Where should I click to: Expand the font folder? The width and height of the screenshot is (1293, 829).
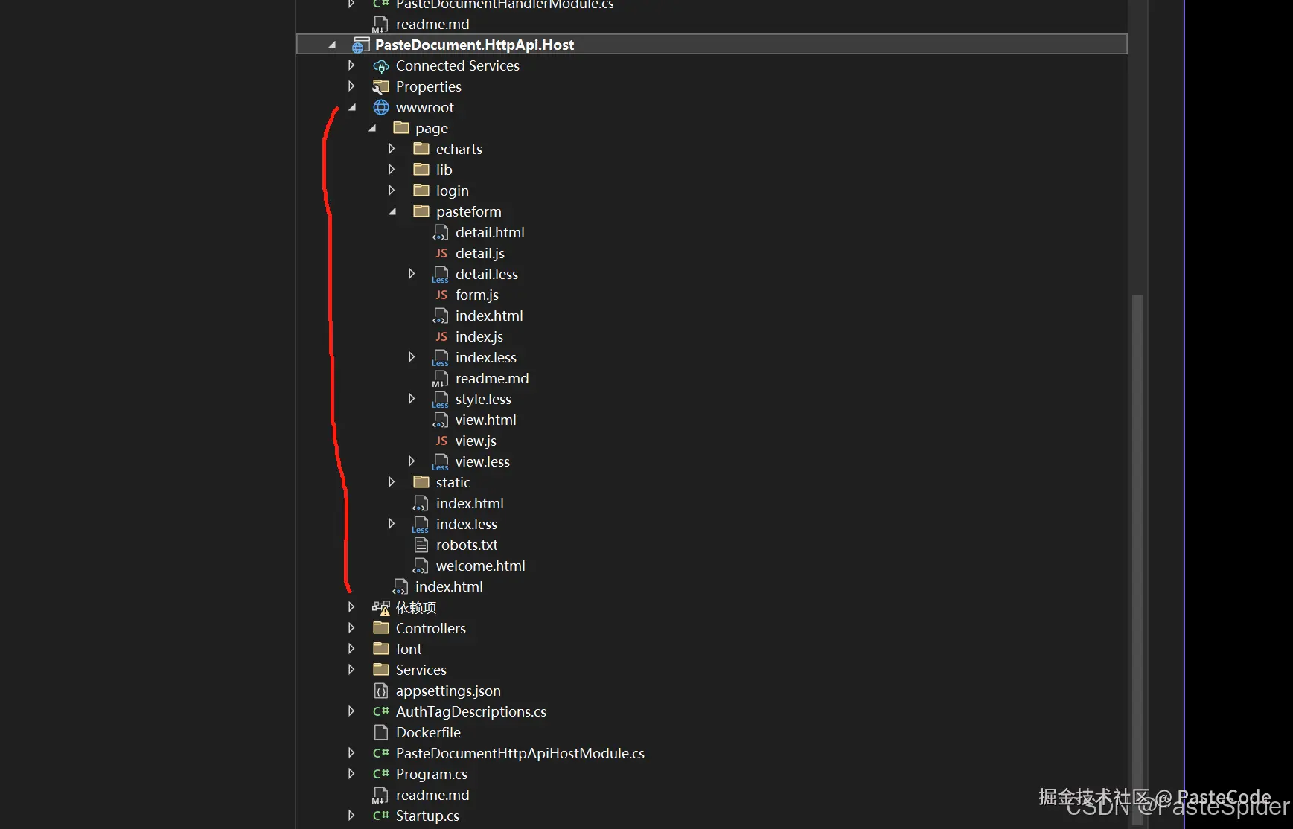click(x=351, y=649)
